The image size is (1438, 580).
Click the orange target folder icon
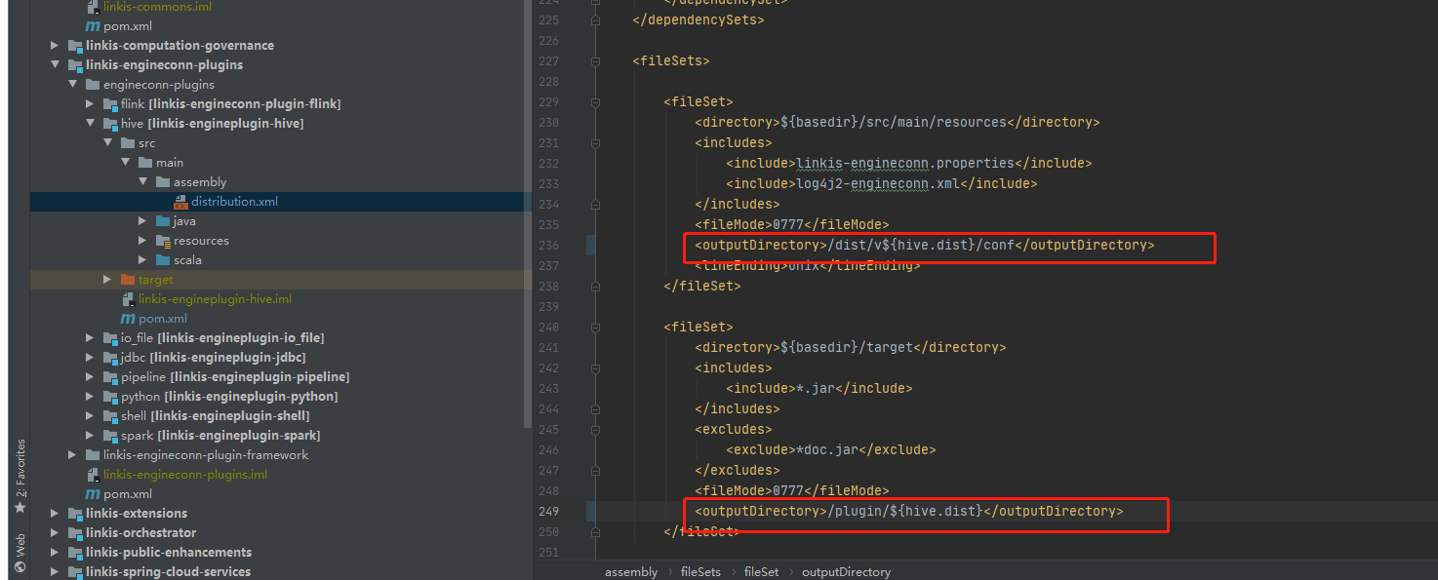pos(128,280)
